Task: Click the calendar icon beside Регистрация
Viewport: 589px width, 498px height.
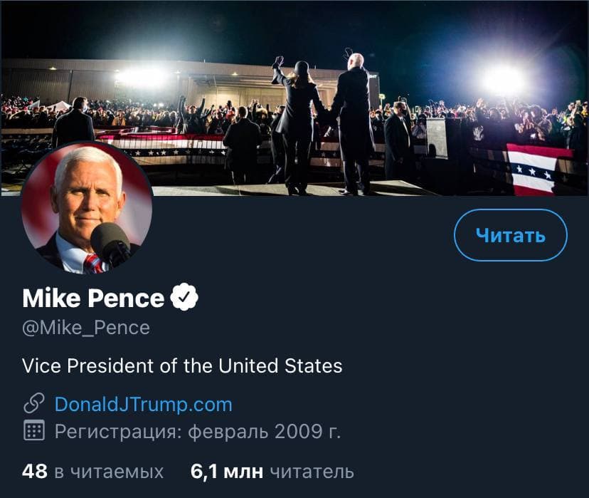Action: coord(34,431)
